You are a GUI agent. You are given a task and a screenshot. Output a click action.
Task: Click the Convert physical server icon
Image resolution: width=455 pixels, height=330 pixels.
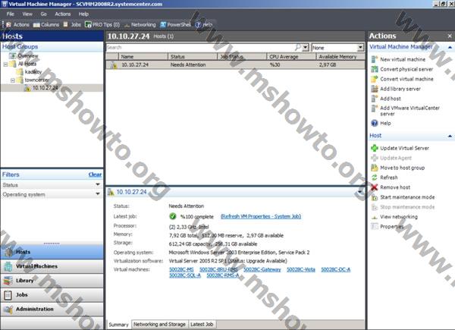point(375,69)
